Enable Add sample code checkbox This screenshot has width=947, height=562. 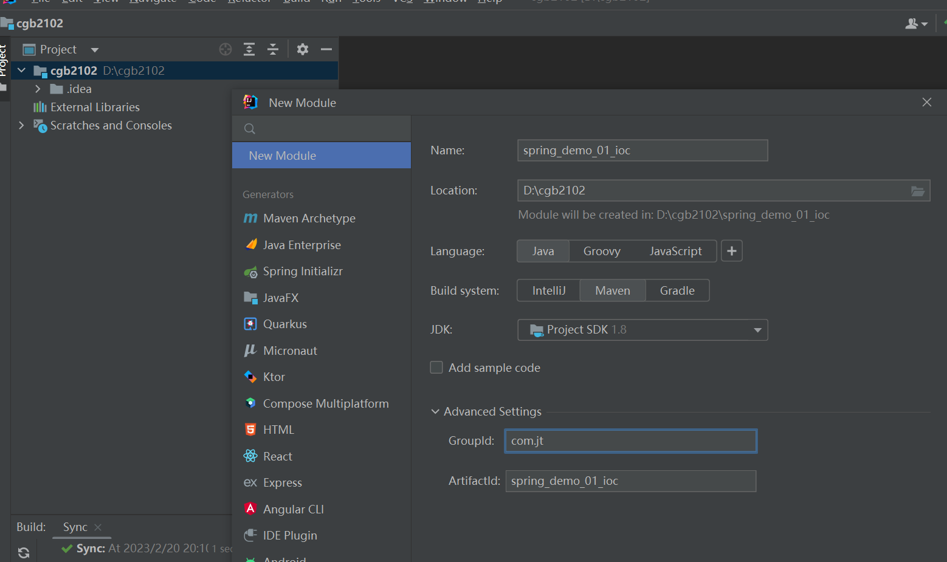click(x=436, y=368)
